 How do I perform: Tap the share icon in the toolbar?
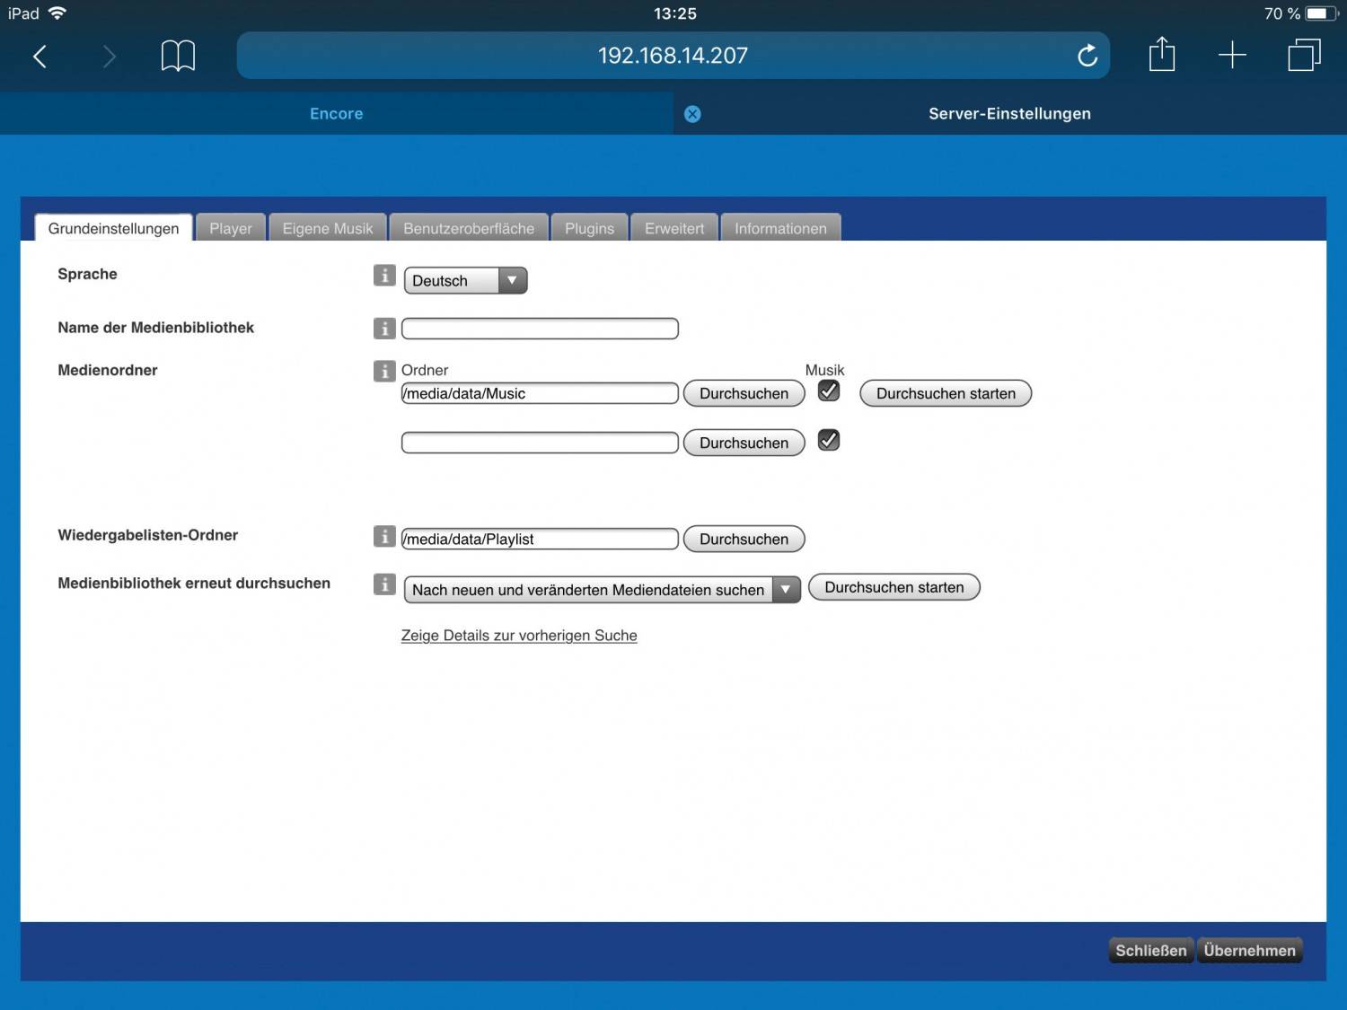tap(1161, 55)
